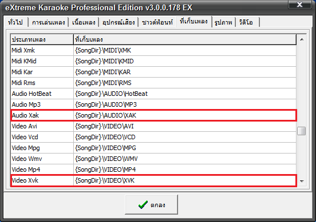Click path {SongDir}\VIDEO\WMV
This screenshot has height=222, width=316.
(106, 159)
